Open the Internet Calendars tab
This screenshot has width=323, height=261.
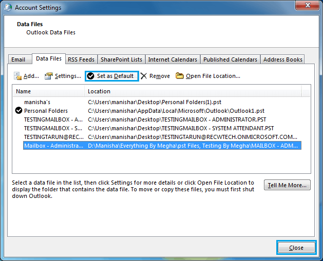(x=173, y=59)
